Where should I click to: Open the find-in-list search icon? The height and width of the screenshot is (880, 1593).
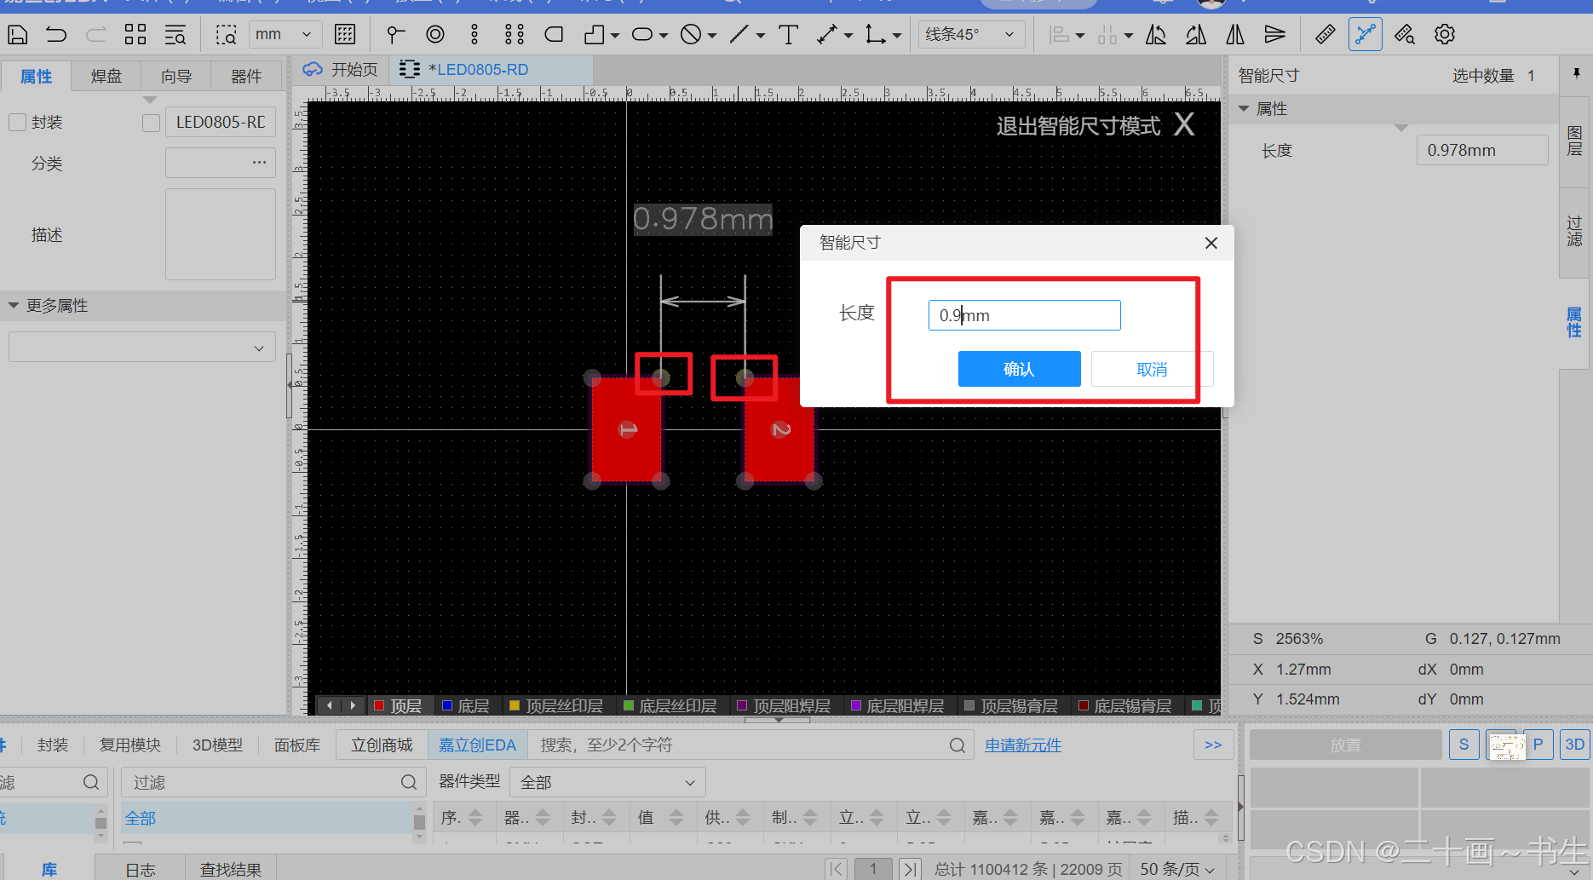point(175,35)
